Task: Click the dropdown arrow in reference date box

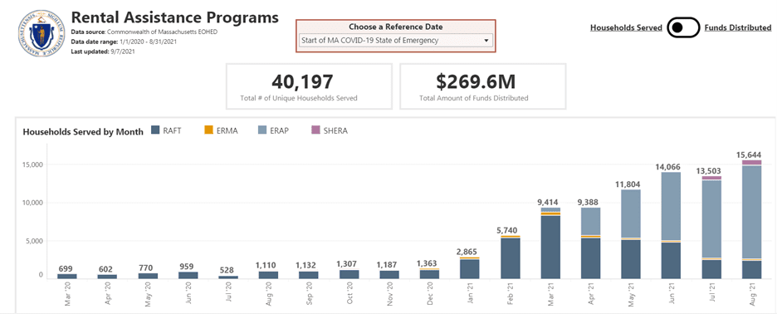Action: (486, 41)
